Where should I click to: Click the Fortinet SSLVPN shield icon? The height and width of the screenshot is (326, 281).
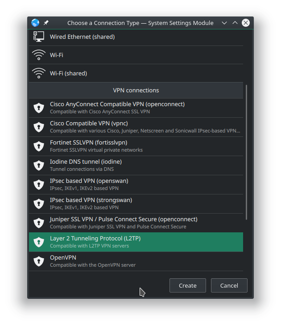(x=39, y=146)
